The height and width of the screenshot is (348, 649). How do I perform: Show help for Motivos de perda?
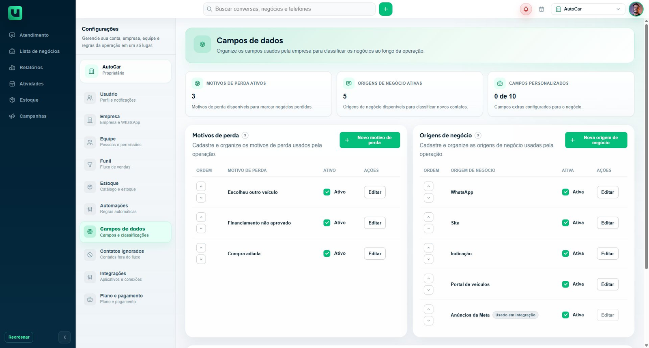point(245,136)
